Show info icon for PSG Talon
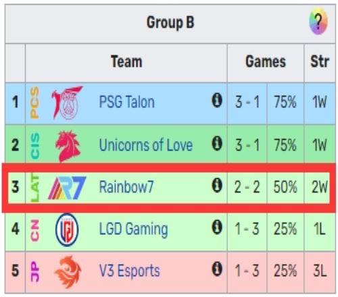 click(217, 101)
